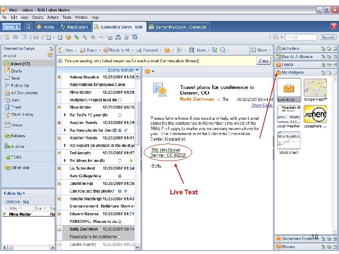Click the Reply button
Viewport: 339px width, 254px height.
pos(90,50)
